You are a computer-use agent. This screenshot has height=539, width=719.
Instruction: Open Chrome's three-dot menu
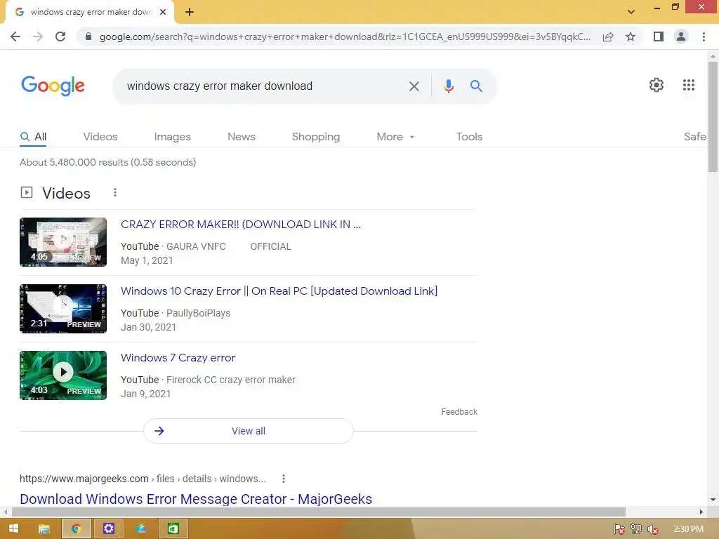[x=704, y=36]
